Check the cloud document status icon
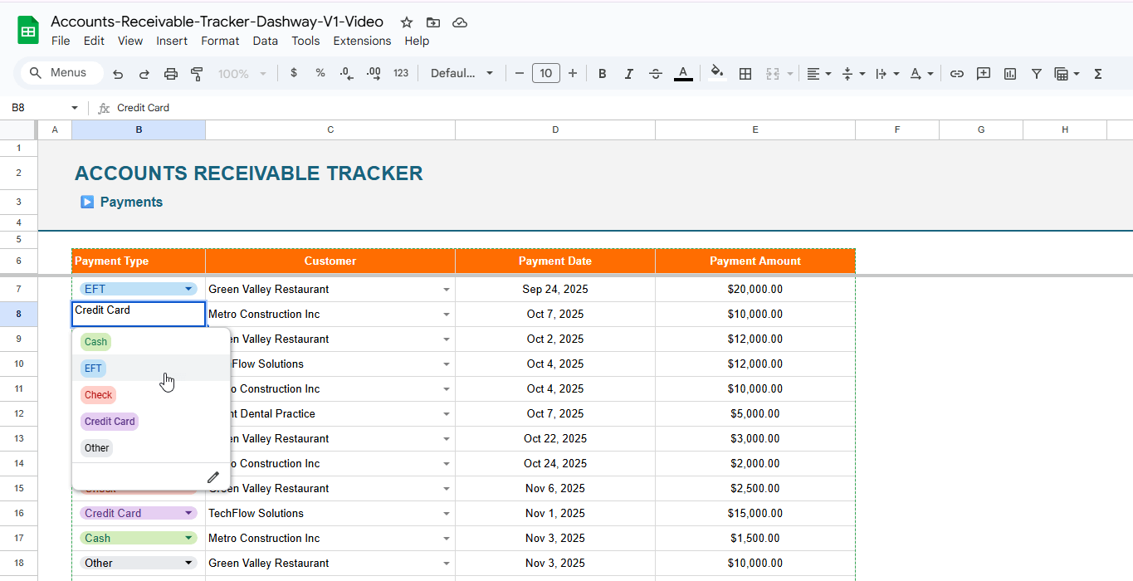Image resolution: width=1133 pixels, height=581 pixels. (460, 22)
